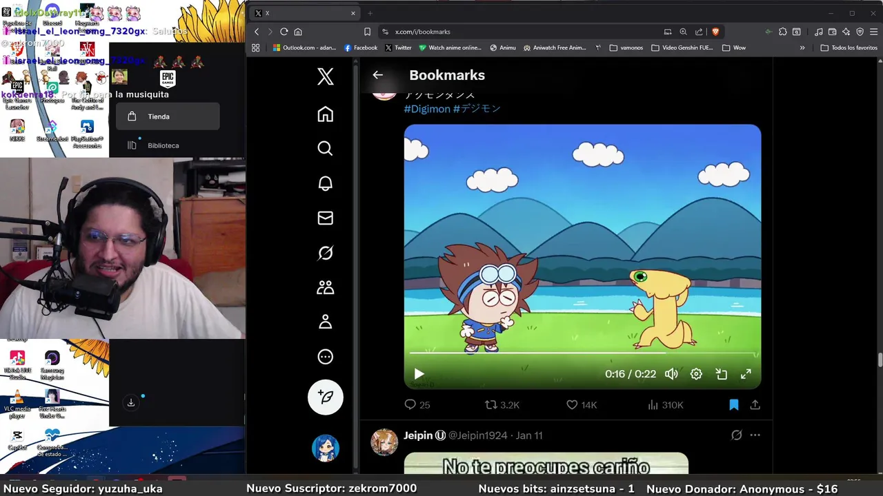View analytics showing 310K views
Screen dimensions: 883x496
665,405
